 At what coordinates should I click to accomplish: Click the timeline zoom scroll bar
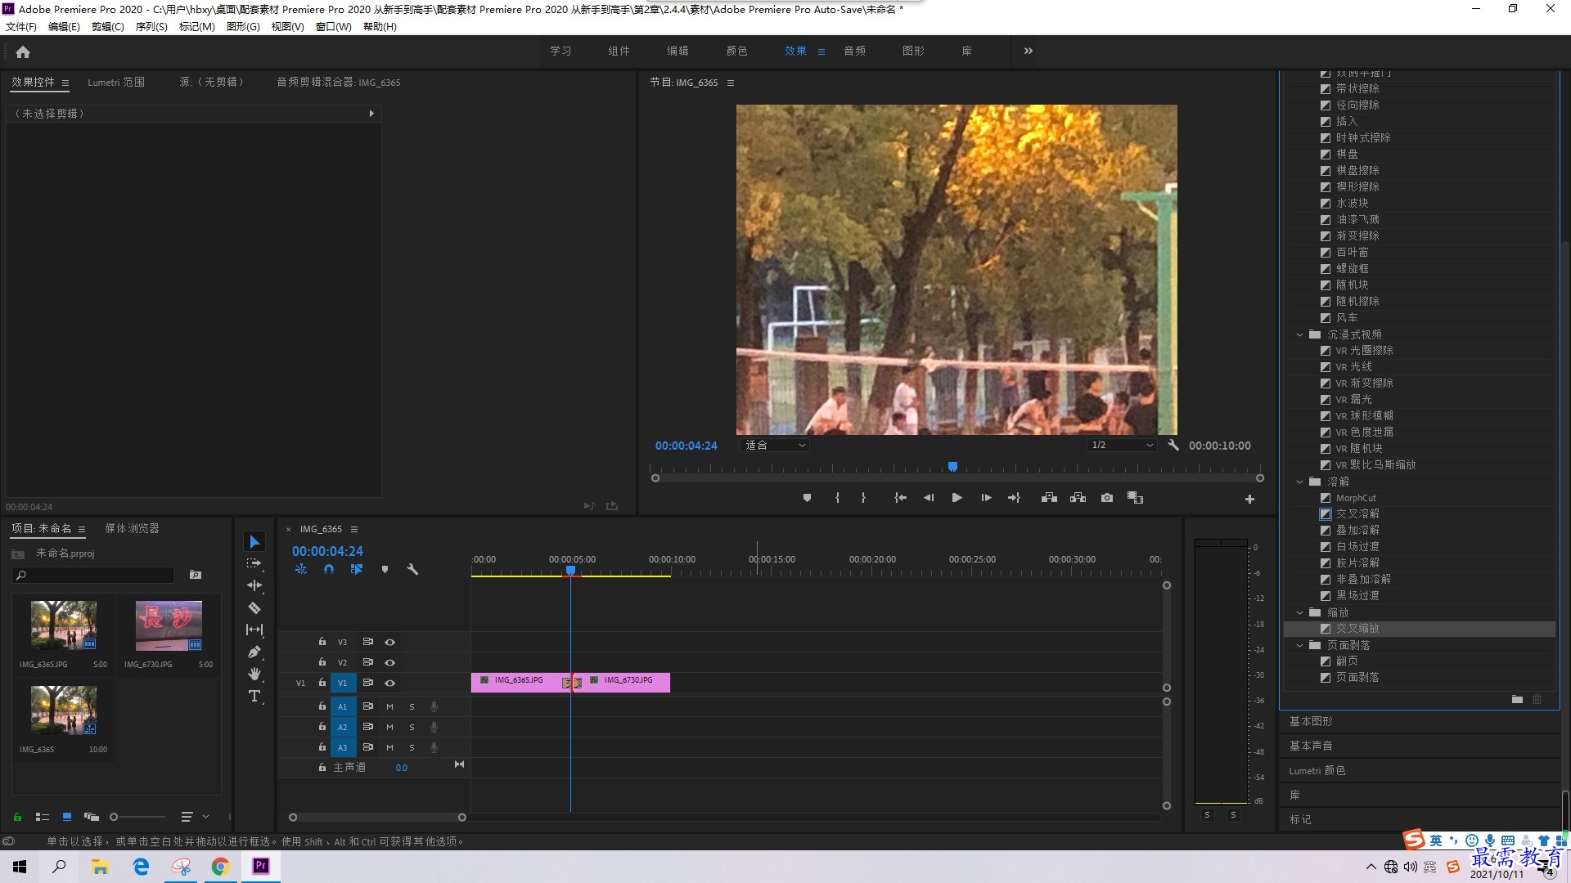pos(377,818)
